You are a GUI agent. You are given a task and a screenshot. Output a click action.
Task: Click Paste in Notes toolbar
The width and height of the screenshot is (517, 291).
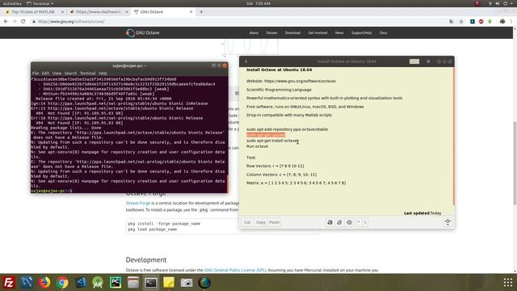tap(275, 222)
